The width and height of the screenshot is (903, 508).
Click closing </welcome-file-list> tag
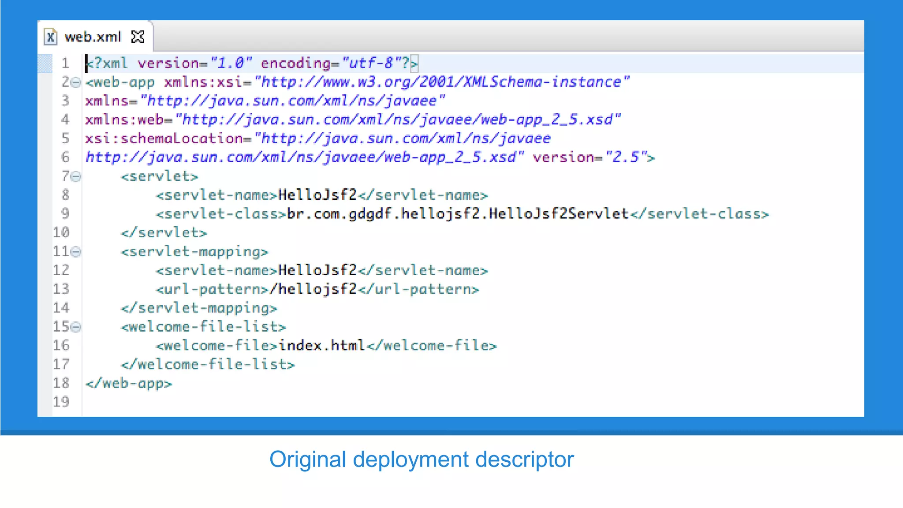pyautogui.click(x=208, y=364)
